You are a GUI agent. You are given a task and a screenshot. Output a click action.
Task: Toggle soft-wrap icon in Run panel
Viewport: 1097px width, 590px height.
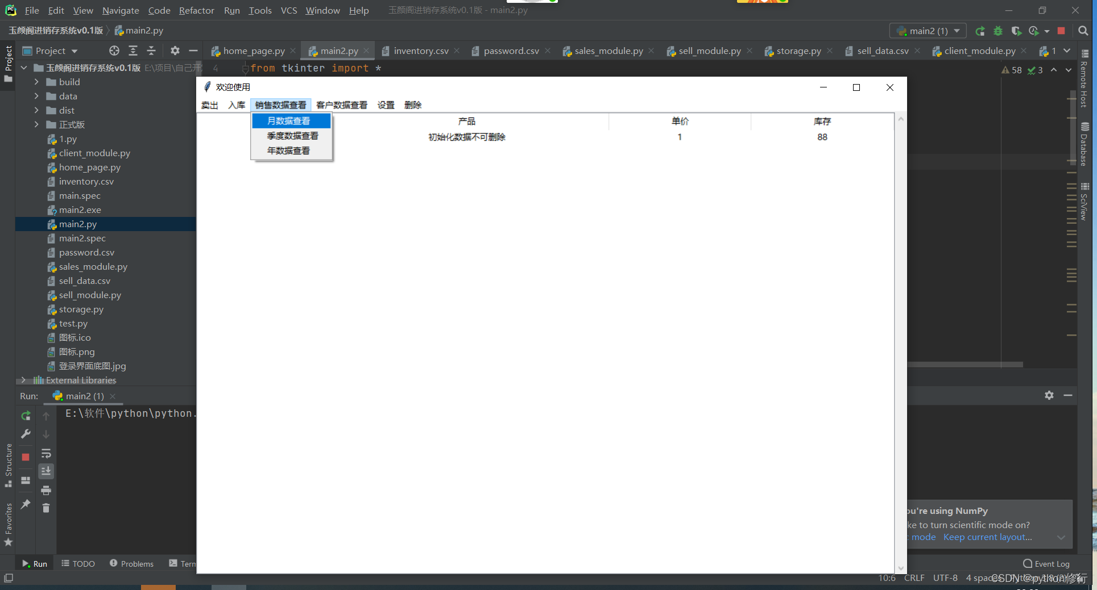(x=46, y=453)
